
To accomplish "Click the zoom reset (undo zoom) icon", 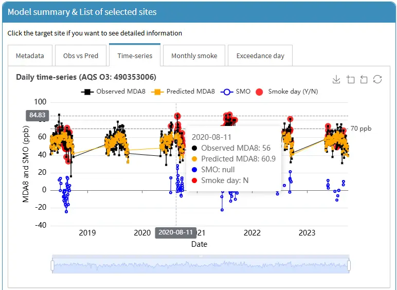I will pos(364,79).
